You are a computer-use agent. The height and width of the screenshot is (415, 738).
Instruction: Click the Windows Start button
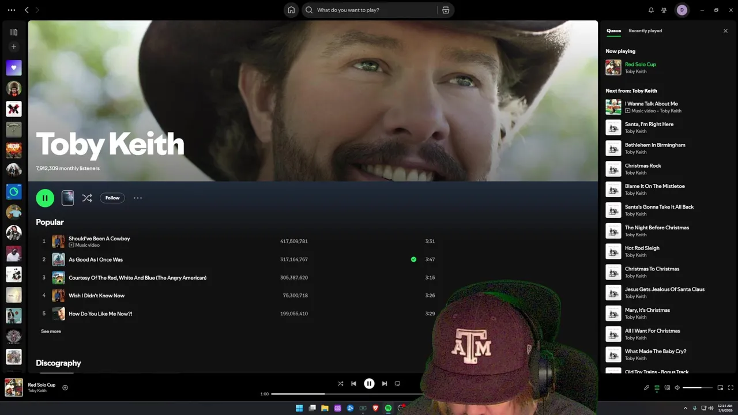pyautogui.click(x=299, y=408)
